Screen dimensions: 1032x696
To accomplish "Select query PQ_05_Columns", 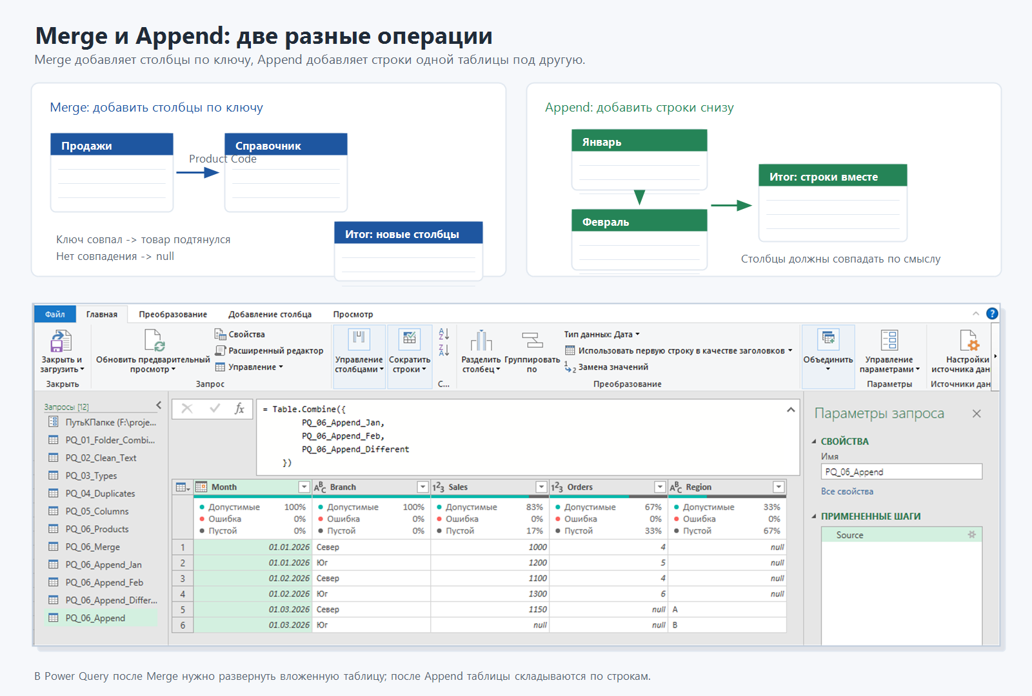I will tap(102, 511).
